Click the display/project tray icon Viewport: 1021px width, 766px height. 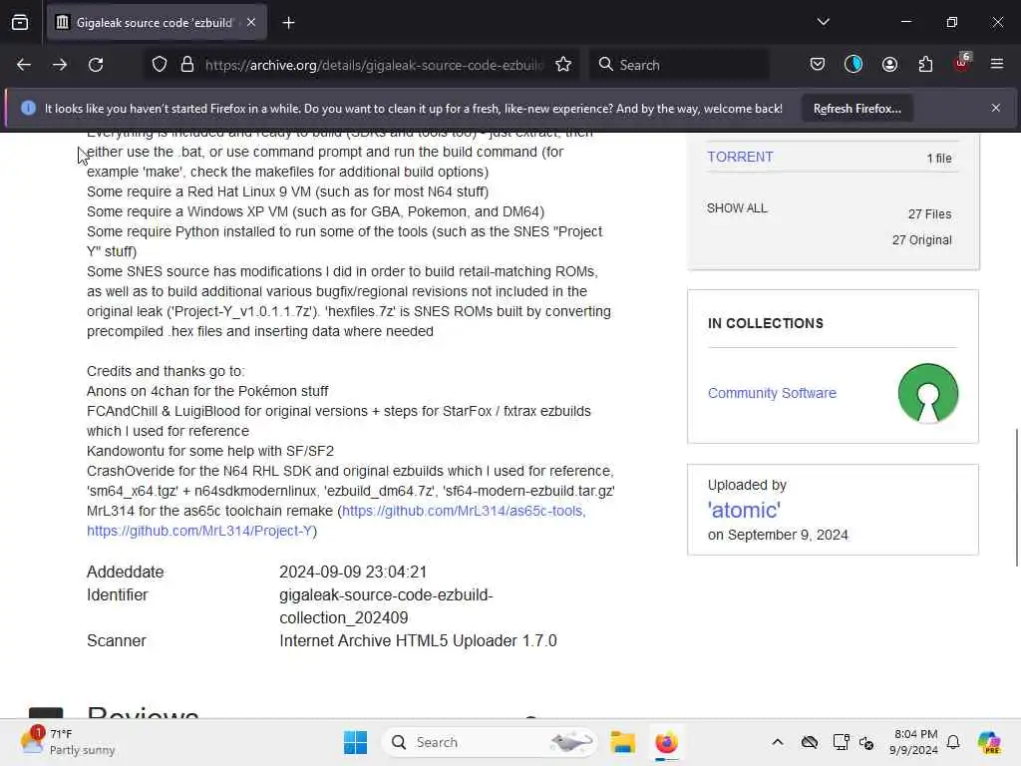tap(841, 742)
